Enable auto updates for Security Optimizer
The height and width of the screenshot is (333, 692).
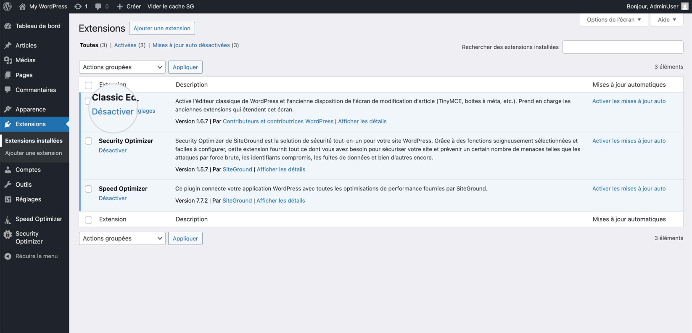click(629, 140)
